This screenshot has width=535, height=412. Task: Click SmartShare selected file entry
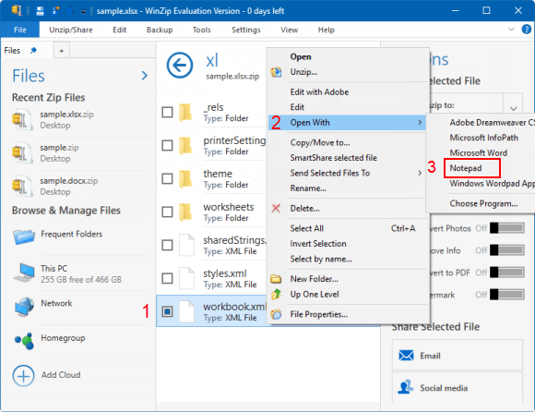pos(333,157)
